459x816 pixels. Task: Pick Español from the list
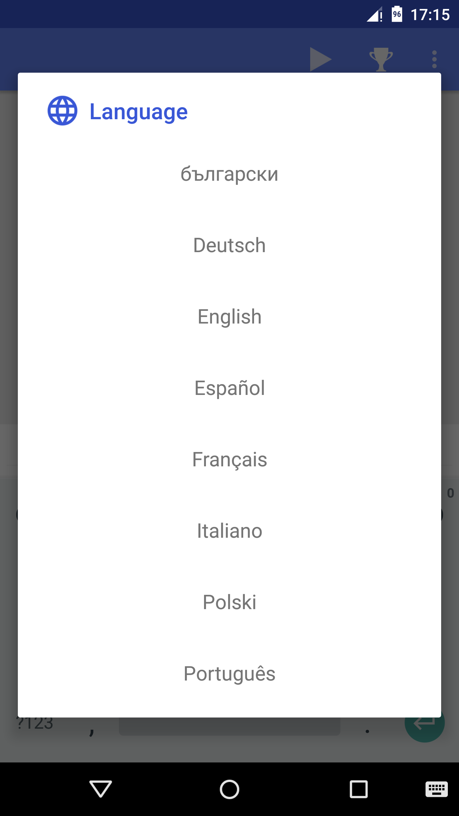click(x=229, y=388)
